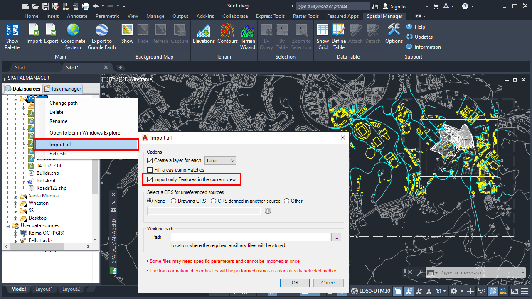Expand the Wheaton folder node

[x=16, y=203]
